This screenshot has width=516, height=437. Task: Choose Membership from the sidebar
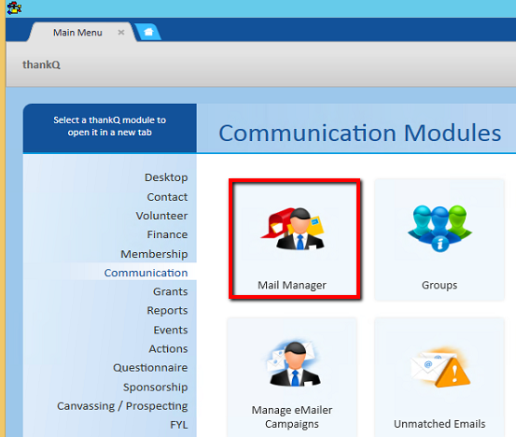154,254
